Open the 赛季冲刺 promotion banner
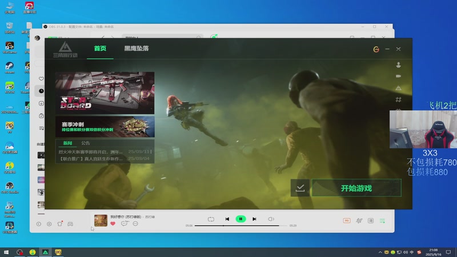457x257 pixels. (x=105, y=127)
